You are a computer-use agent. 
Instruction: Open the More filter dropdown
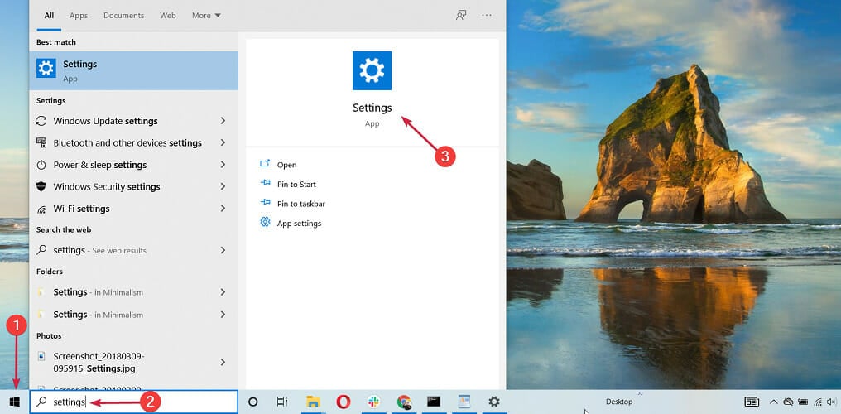click(206, 15)
